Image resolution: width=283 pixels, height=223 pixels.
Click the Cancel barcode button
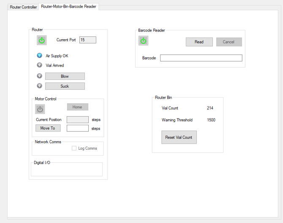229,42
